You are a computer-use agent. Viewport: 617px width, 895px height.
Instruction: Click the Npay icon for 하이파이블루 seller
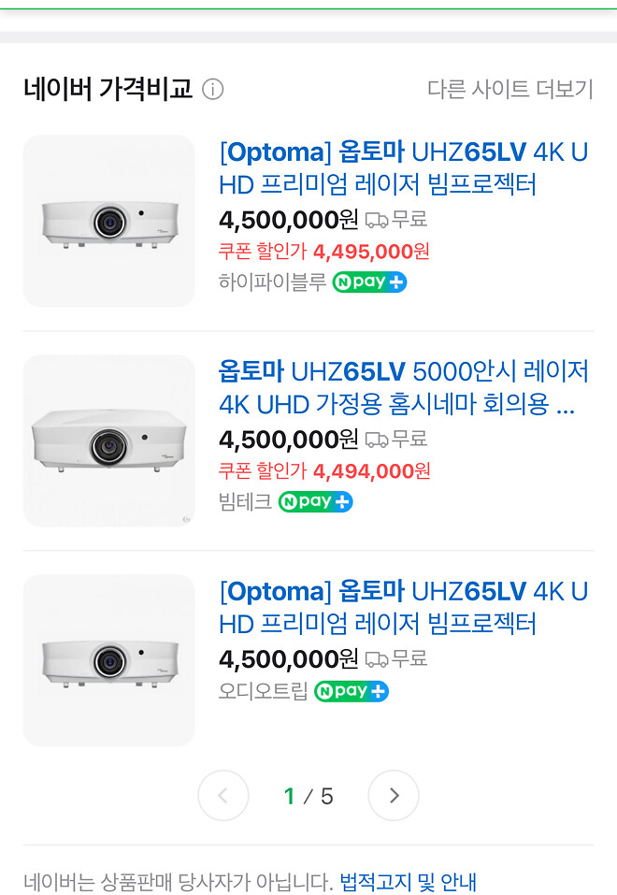click(x=368, y=281)
